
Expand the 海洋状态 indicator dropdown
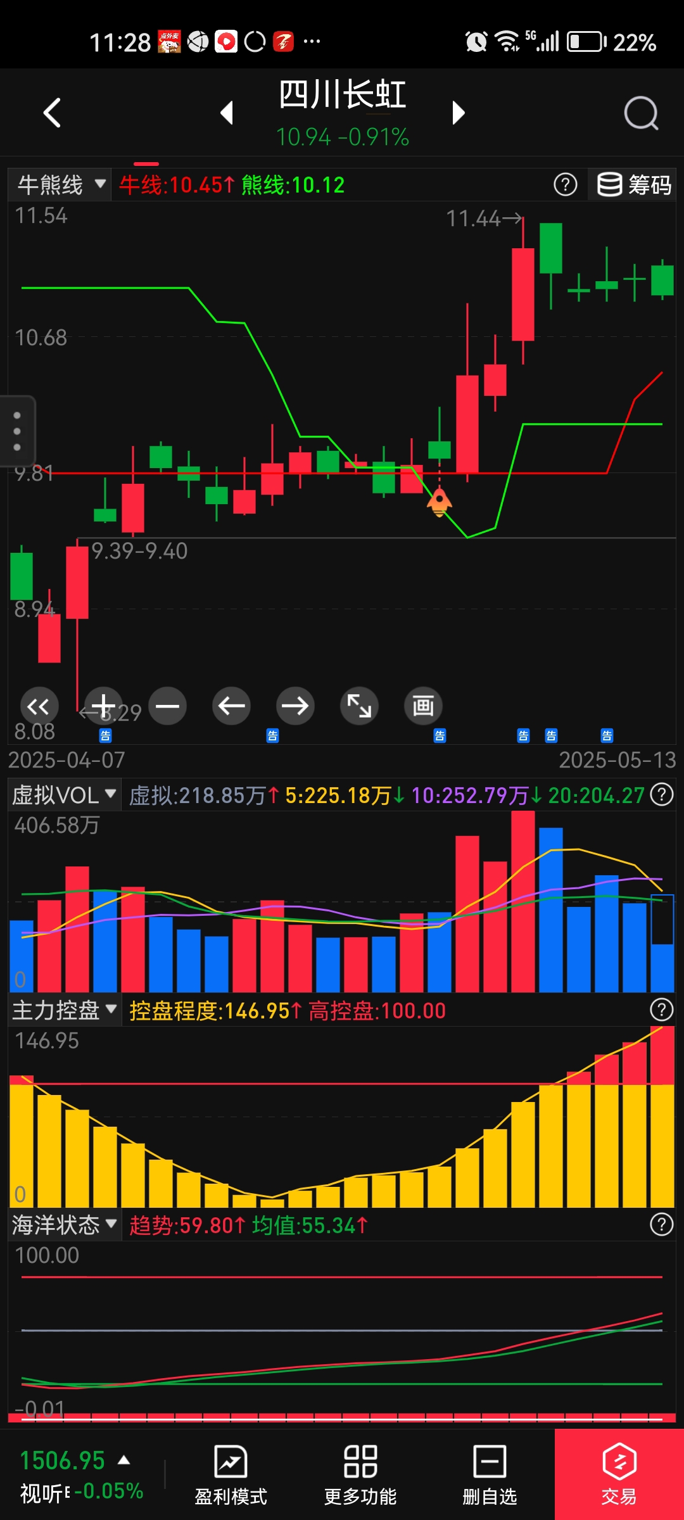[x=64, y=1225]
